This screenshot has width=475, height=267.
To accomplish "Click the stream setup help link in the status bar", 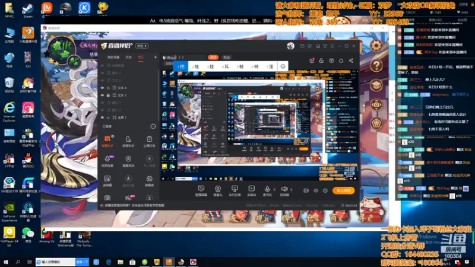I will coord(134,205).
